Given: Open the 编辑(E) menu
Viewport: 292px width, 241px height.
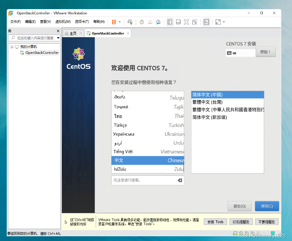Looking at the screenshot, I should (x=30, y=22).
